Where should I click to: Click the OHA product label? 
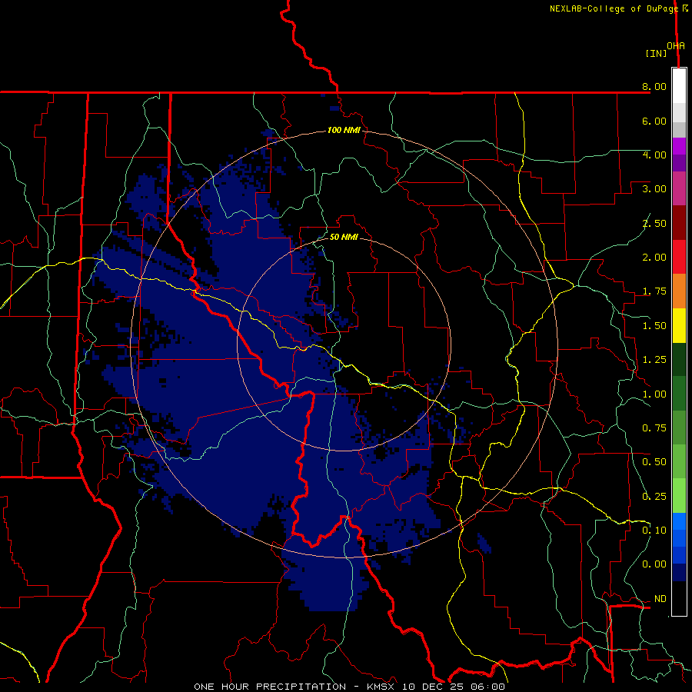point(676,46)
